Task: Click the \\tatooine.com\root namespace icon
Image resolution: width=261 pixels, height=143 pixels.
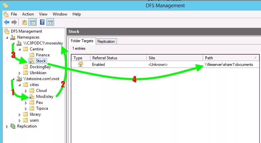Action: [x=19, y=79]
